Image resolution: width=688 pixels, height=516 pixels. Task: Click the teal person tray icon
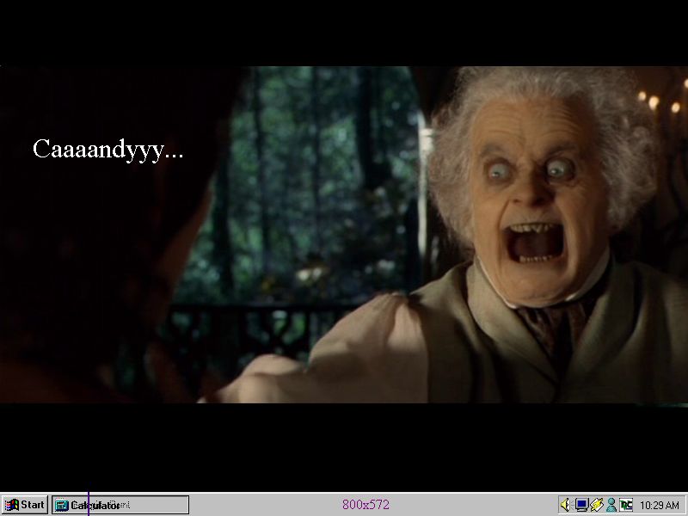[611, 505]
